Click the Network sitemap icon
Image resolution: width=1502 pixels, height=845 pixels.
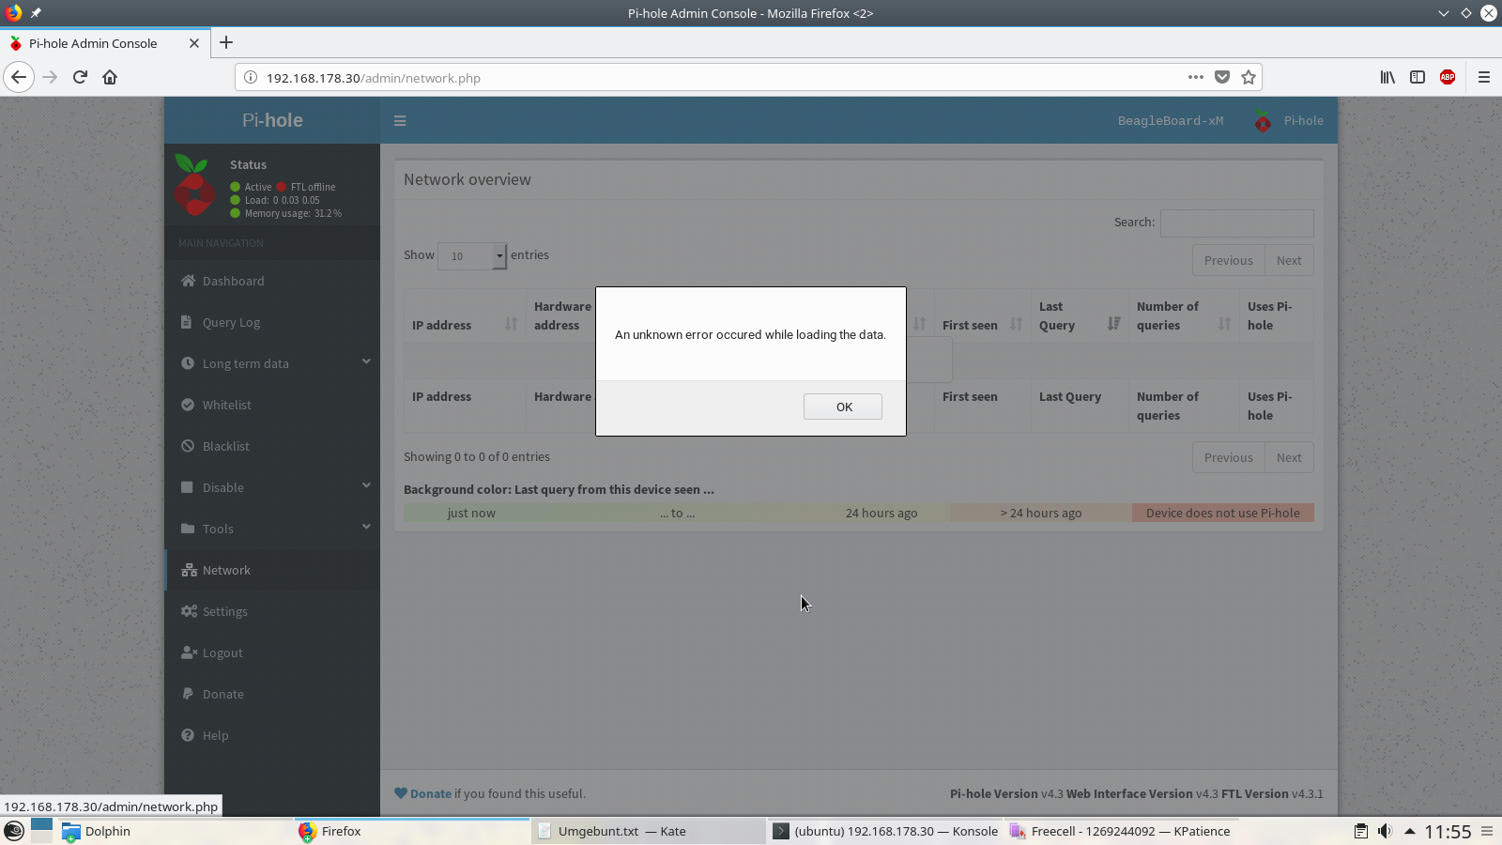(189, 570)
